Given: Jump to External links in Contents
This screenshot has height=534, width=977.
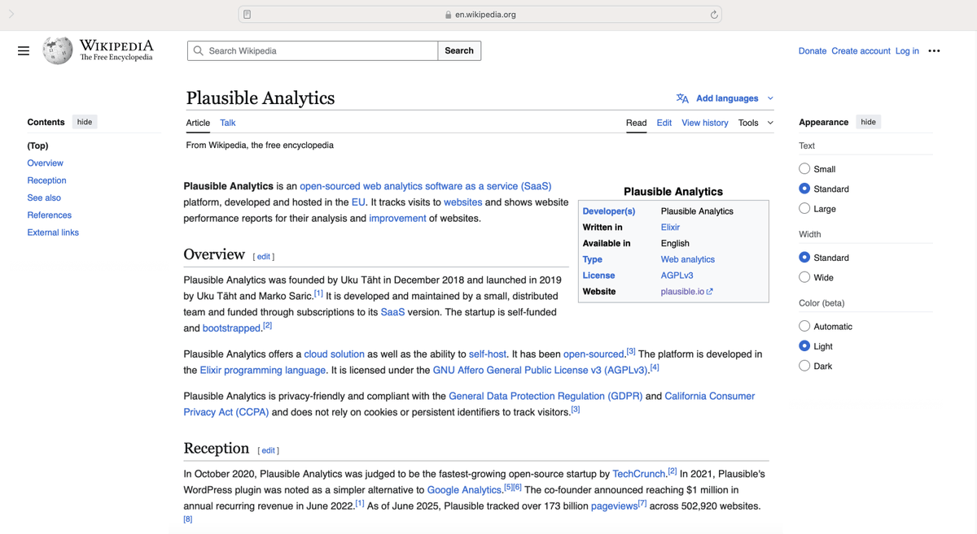Looking at the screenshot, I should click(x=53, y=232).
